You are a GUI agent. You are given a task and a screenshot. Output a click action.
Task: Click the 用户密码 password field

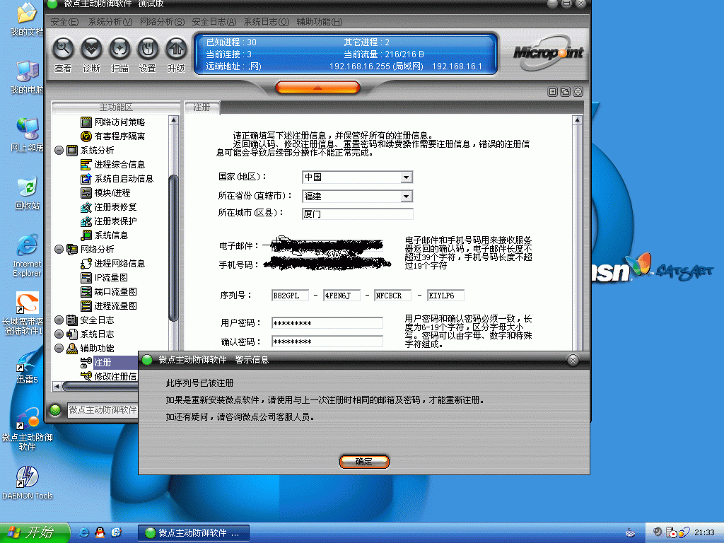tap(327, 323)
